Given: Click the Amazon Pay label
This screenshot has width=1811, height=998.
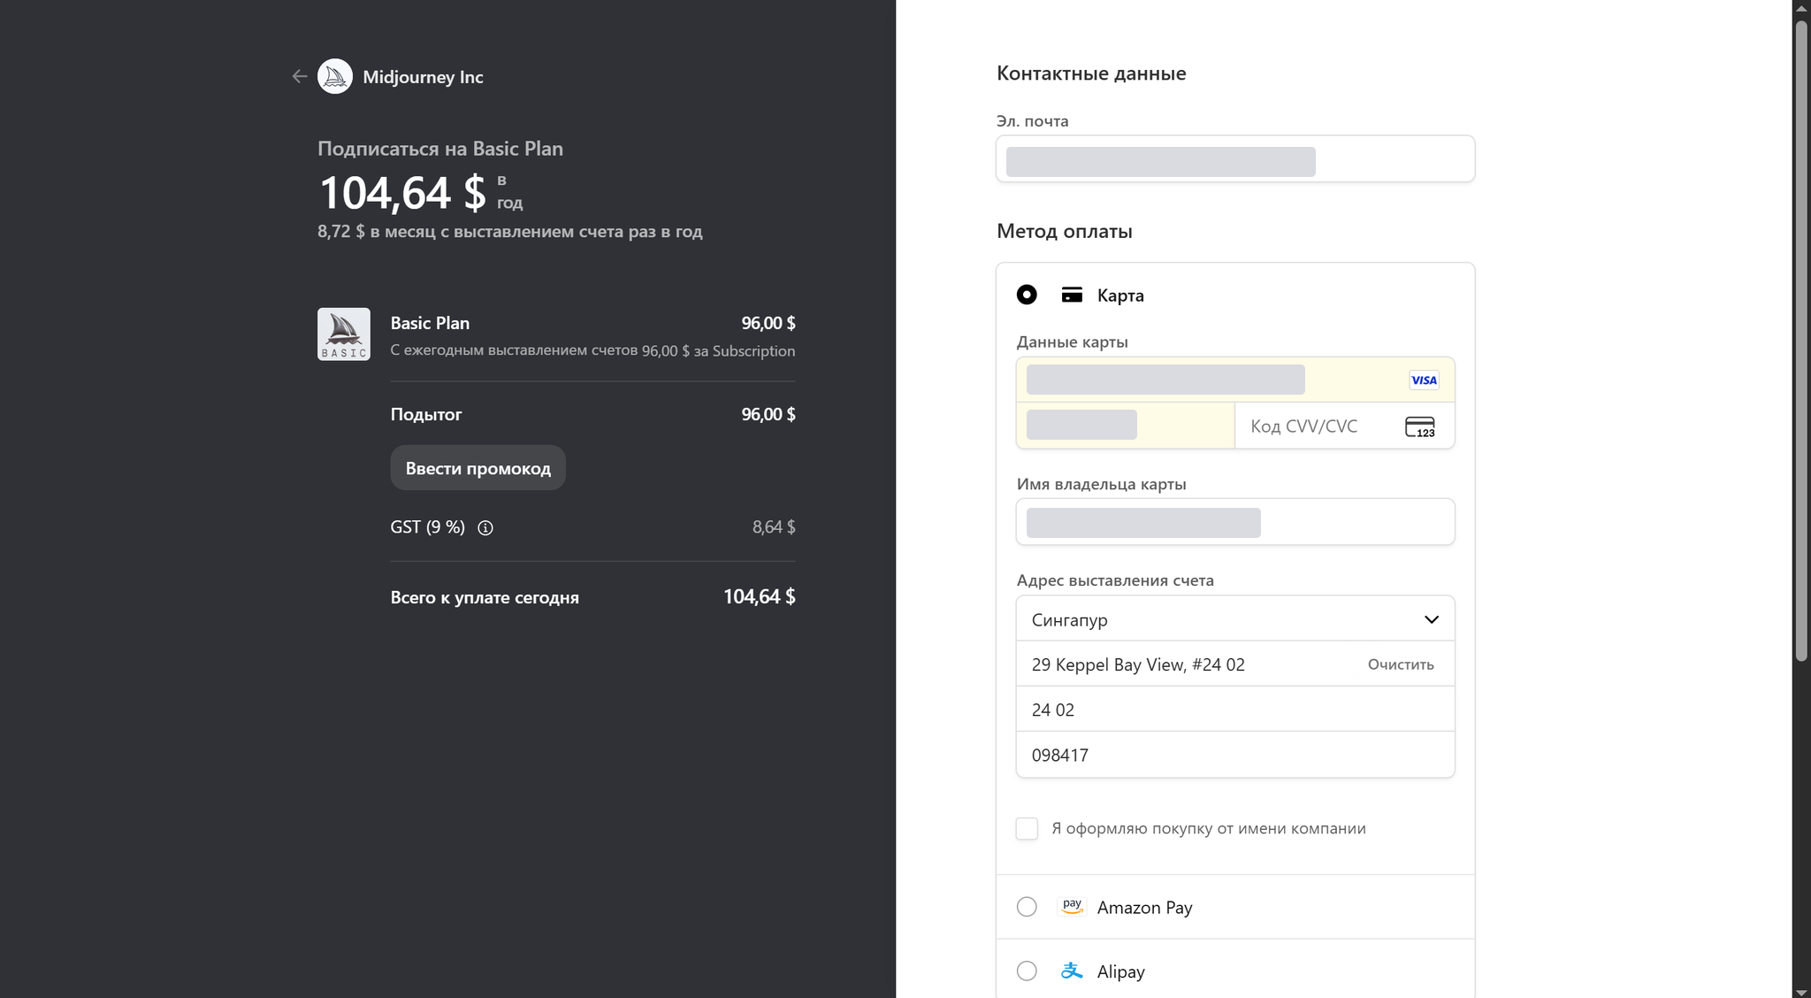Looking at the screenshot, I should (1144, 908).
